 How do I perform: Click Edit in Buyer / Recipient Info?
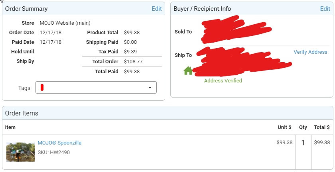point(325,9)
